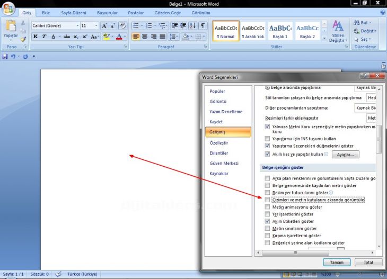
Task: Uncheck Yapıştırma Seçenekleri düğmelerini göster
Action: 267,146
